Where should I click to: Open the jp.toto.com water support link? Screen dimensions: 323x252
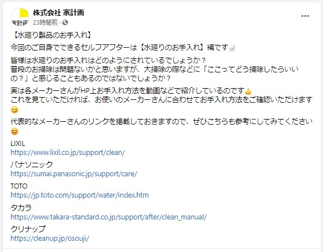click(x=80, y=195)
